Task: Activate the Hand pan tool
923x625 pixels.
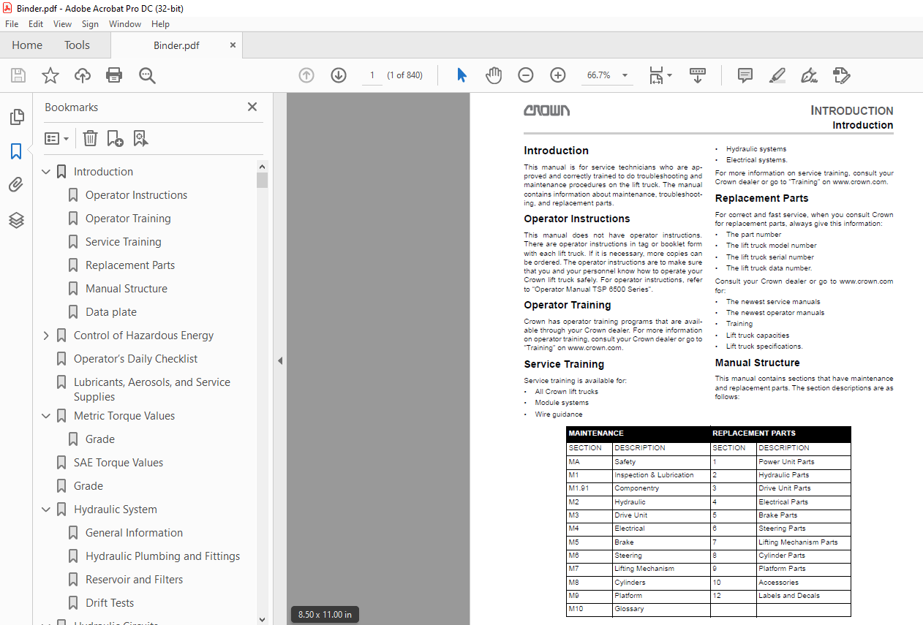Action: (494, 75)
